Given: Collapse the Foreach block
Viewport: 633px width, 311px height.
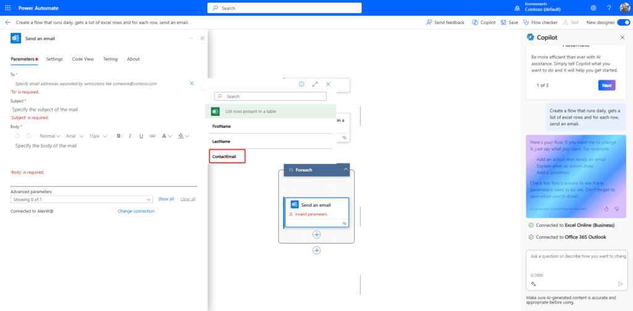Looking at the screenshot, I should [345, 169].
